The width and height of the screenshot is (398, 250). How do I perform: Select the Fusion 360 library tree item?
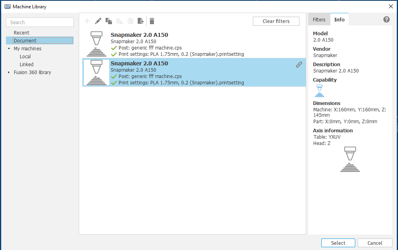pyautogui.click(x=32, y=73)
